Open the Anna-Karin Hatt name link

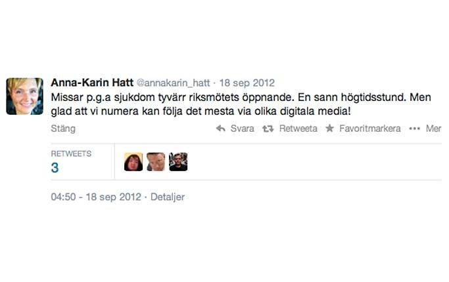pos(92,83)
